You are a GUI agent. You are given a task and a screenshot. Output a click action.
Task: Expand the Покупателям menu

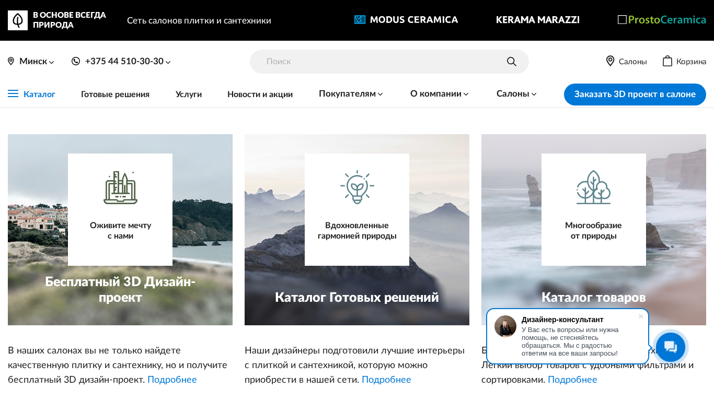pyautogui.click(x=351, y=94)
